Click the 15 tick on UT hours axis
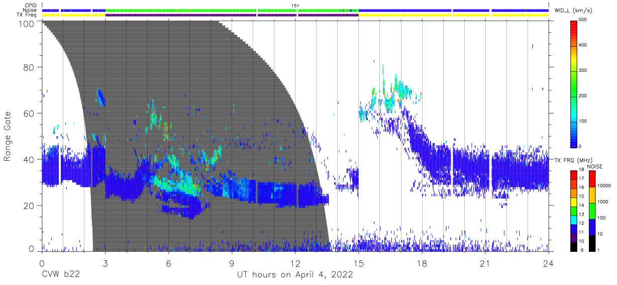 tap(359, 262)
